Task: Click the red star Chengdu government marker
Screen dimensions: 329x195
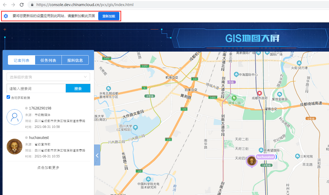Action: pyautogui.click(x=260, y=93)
